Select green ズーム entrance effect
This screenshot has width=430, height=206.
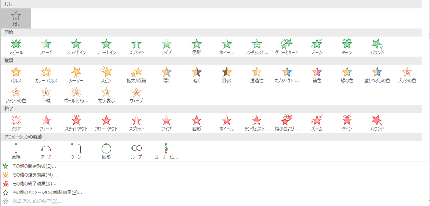pos(317,47)
